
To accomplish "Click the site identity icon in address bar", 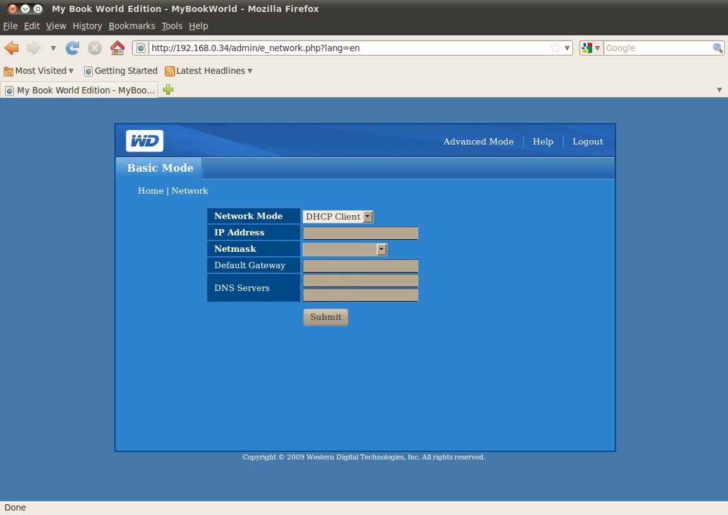I will tap(141, 48).
